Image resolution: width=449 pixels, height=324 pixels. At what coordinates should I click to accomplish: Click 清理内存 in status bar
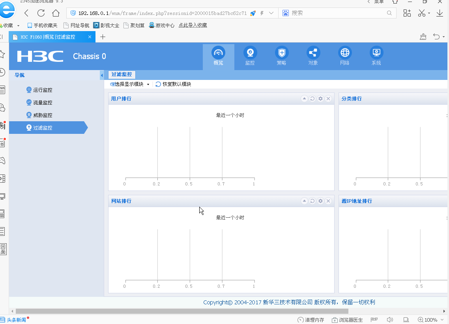(311, 320)
